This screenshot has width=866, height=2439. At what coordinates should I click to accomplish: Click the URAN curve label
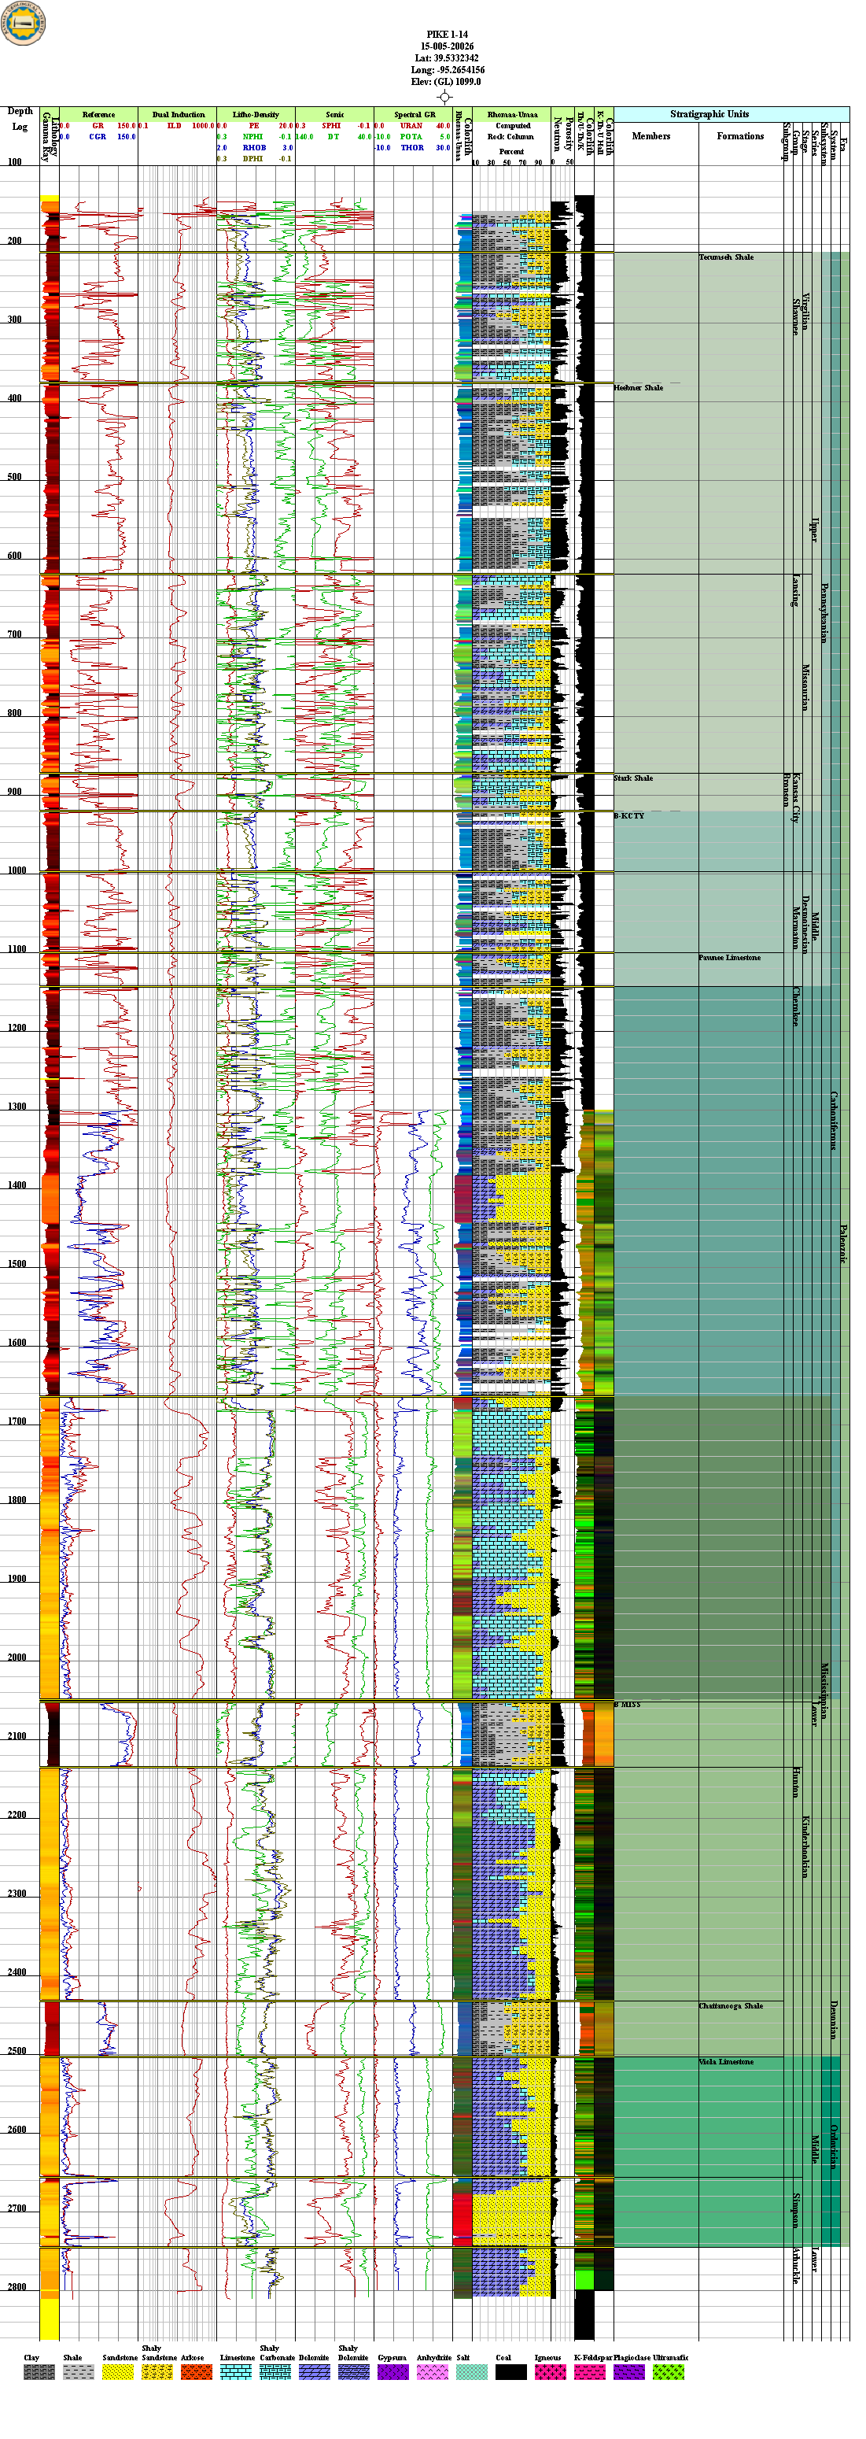tap(411, 126)
